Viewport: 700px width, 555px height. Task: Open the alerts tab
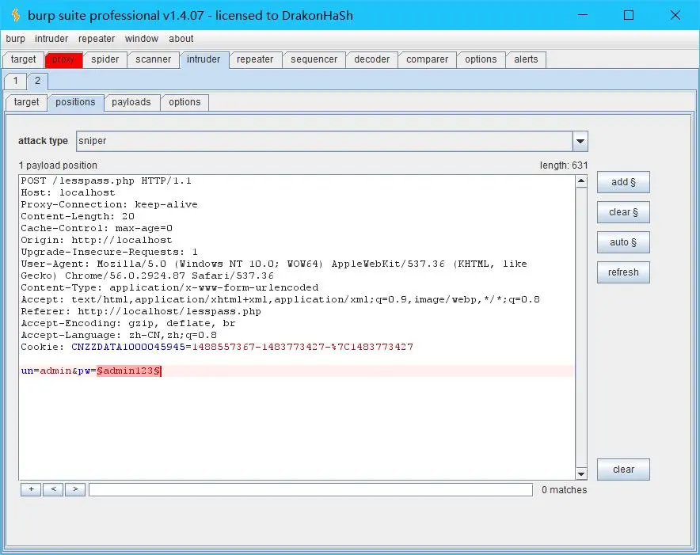tap(526, 59)
